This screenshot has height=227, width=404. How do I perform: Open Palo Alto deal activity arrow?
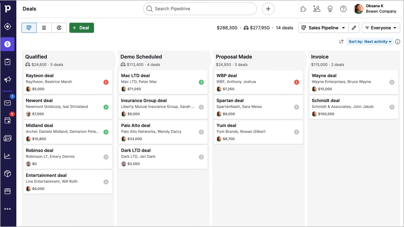pos(201,132)
